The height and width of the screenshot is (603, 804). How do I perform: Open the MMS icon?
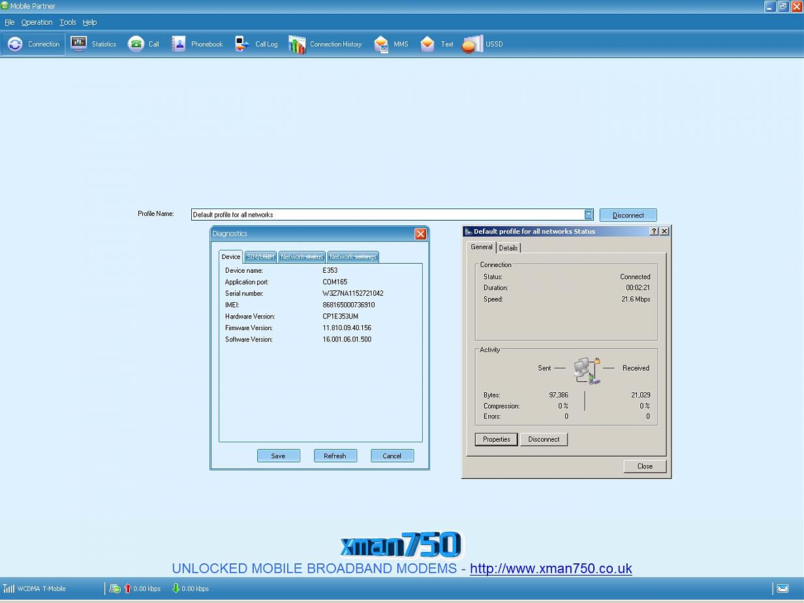[x=381, y=44]
